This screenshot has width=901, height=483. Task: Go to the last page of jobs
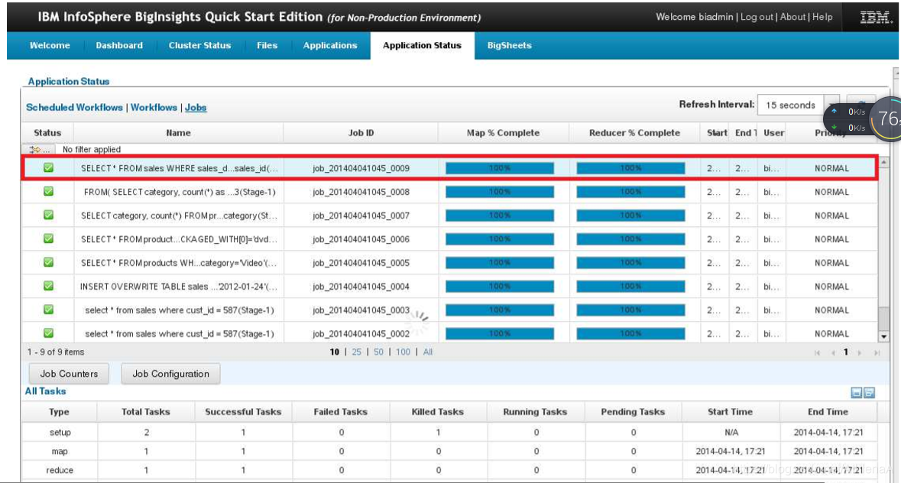pos(877,352)
